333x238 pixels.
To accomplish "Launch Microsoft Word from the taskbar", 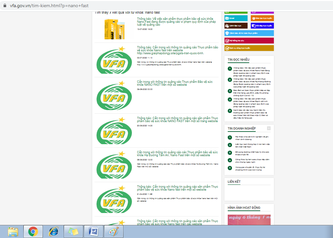I will click(94, 232).
